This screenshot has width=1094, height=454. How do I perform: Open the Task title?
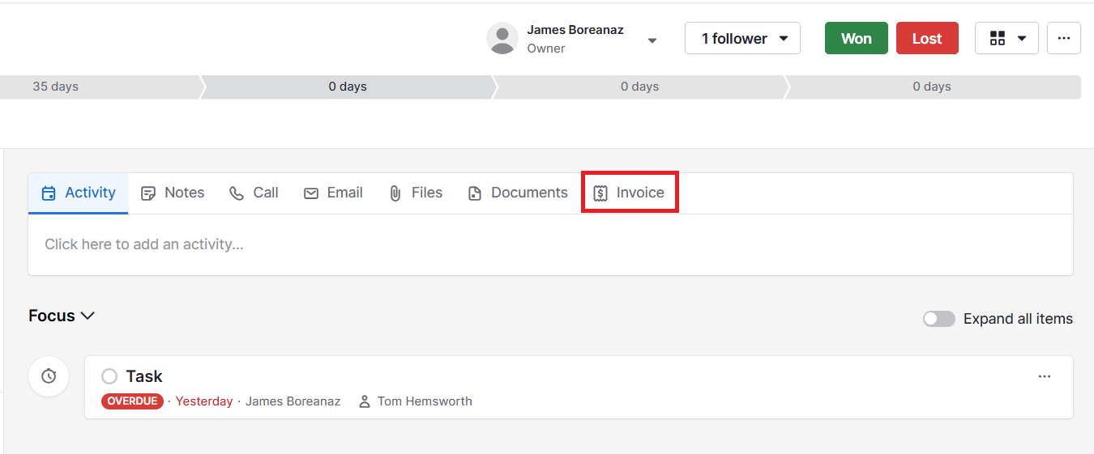click(x=144, y=376)
